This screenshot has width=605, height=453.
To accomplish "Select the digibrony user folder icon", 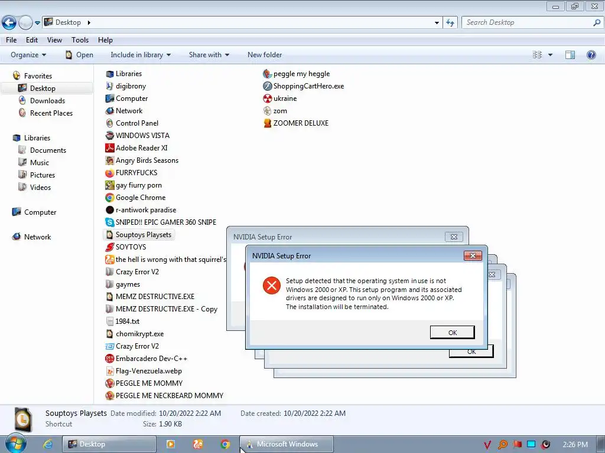I will (109, 86).
